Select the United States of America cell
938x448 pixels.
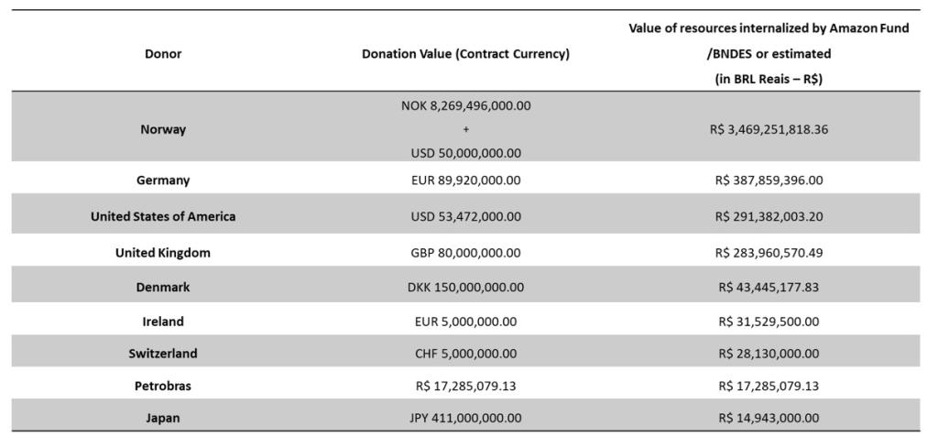[163, 217]
